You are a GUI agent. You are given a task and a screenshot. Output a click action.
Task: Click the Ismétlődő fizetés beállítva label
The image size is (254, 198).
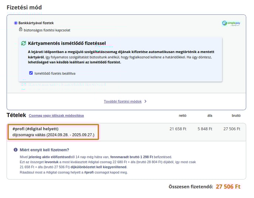(x=55, y=73)
